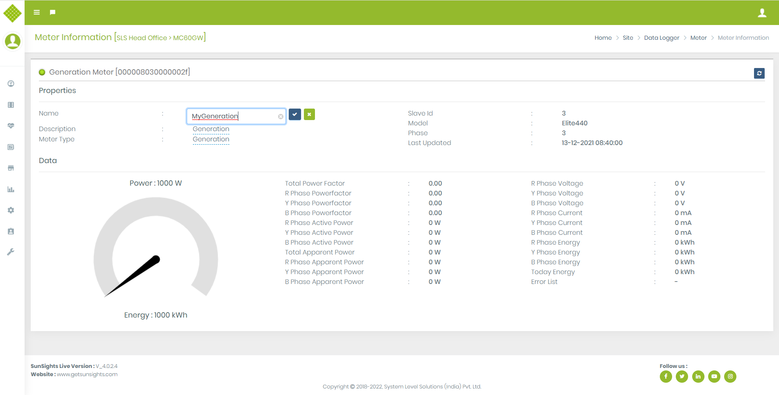Viewport: 779px width, 395px height.
Task: Open the user account menu icon
Action: pos(762,13)
